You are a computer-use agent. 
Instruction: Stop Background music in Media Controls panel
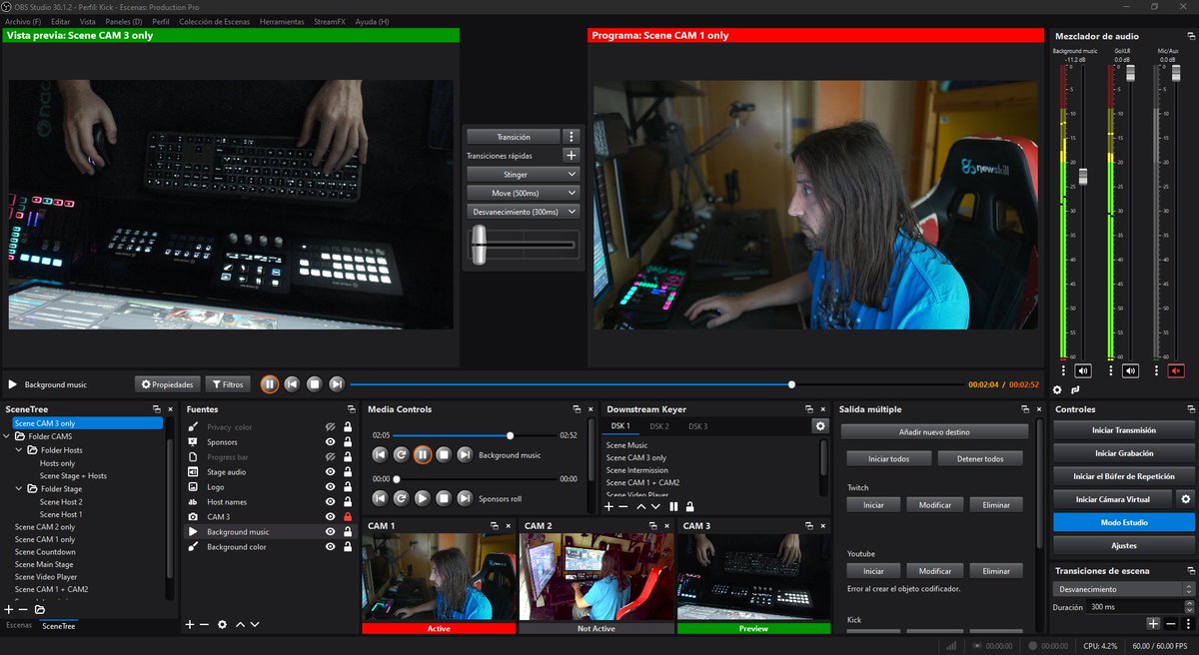coord(444,454)
